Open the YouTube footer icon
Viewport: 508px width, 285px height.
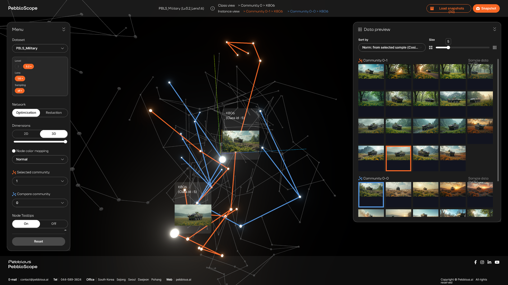click(497, 262)
